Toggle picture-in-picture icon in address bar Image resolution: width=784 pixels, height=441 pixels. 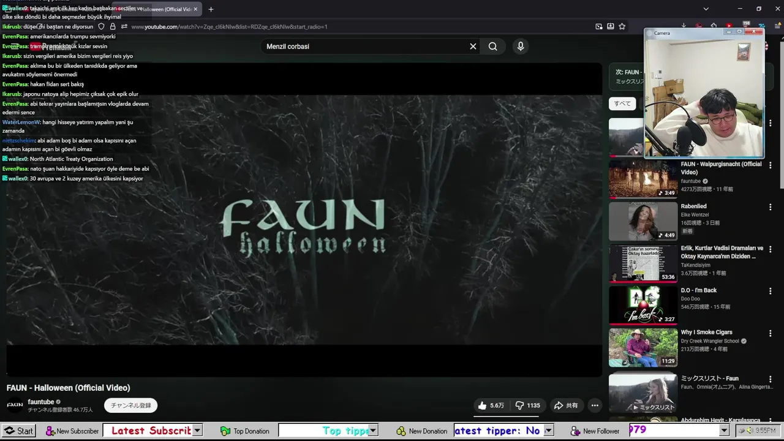click(599, 26)
